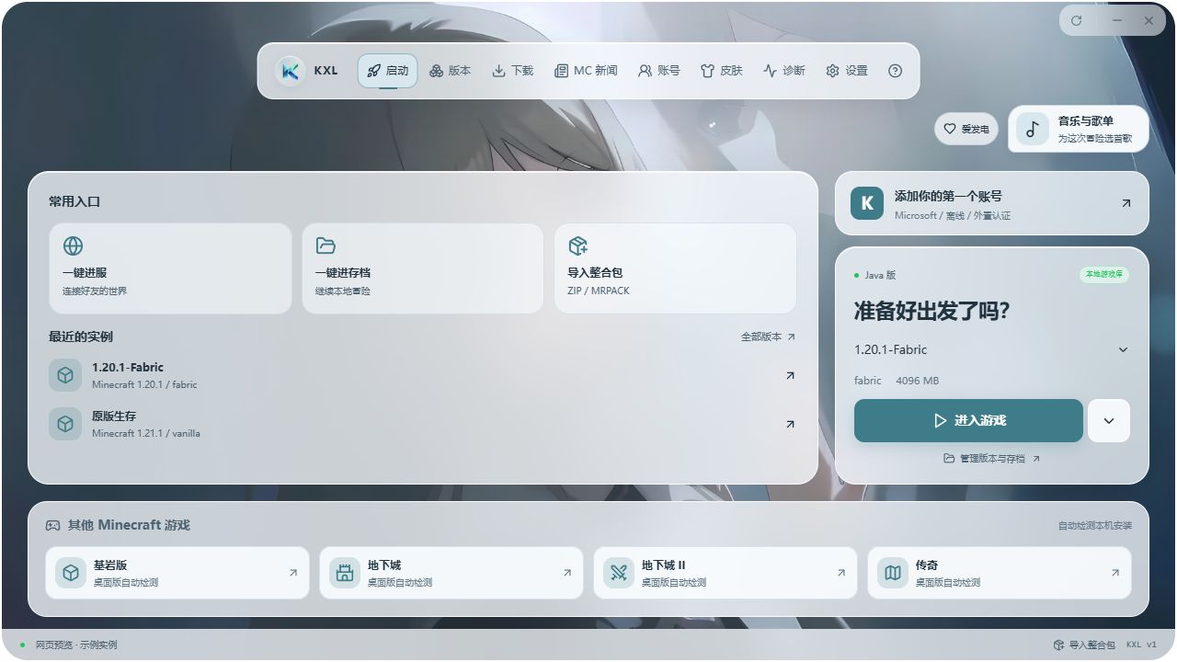The image size is (1177, 662).
Task: Open the 皮肤 tab
Action: tap(721, 71)
